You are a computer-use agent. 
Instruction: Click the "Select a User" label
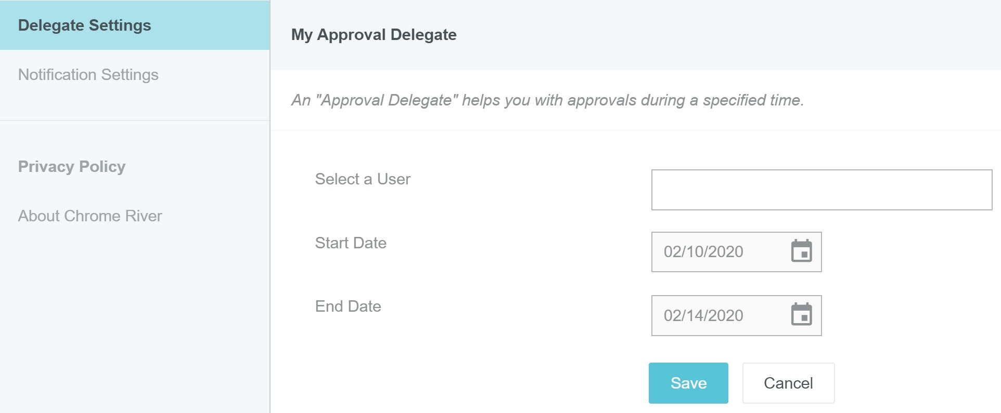click(x=363, y=179)
